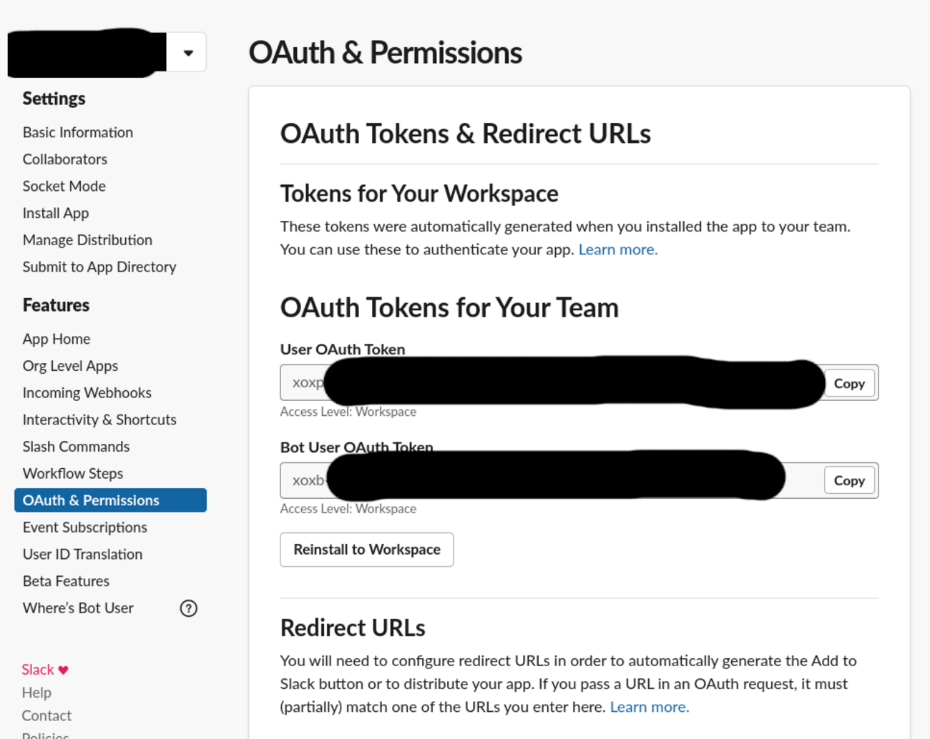Select the OAuth & Permissions item
The height and width of the screenshot is (739, 930).
coord(91,500)
